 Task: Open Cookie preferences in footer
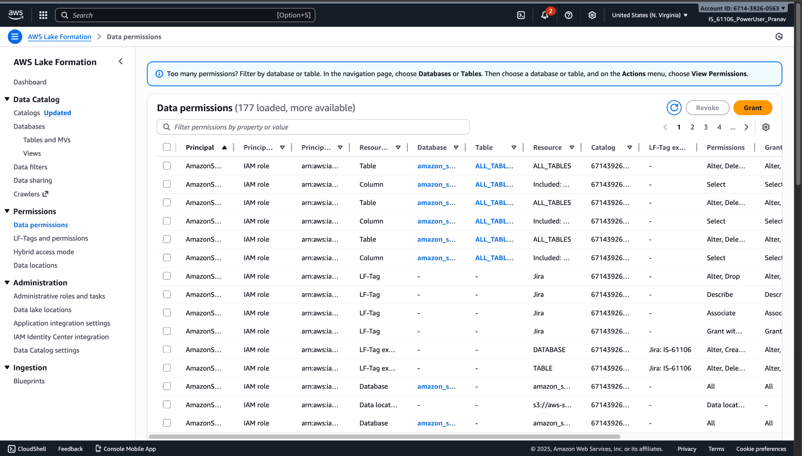point(761,449)
